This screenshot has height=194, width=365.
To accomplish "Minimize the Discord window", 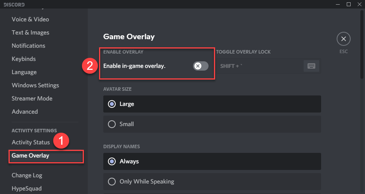I will click(338, 4).
